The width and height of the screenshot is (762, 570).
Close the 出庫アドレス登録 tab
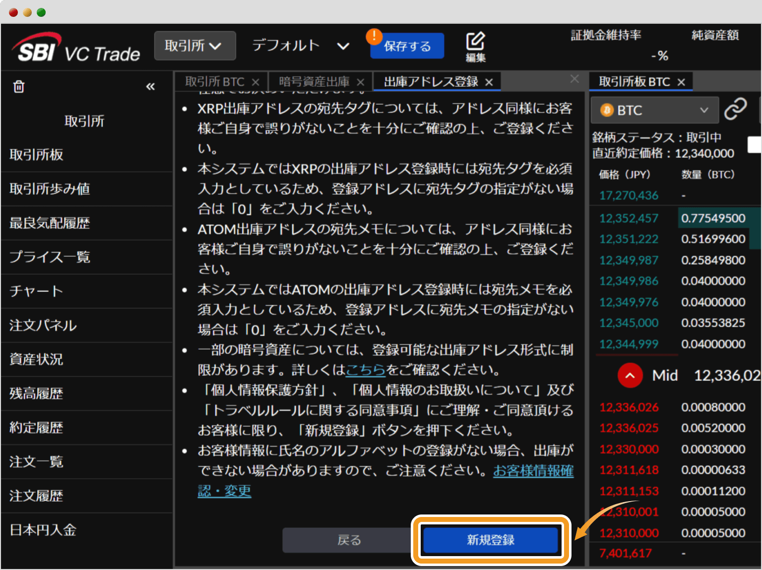click(489, 82)
